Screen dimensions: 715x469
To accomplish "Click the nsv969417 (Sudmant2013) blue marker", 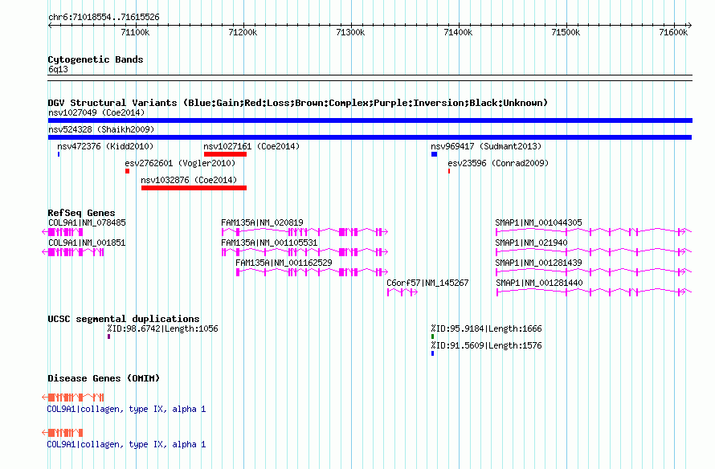I will [434, 154].
